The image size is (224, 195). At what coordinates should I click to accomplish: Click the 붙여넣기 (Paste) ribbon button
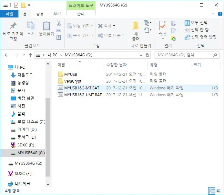click(46, 29)
